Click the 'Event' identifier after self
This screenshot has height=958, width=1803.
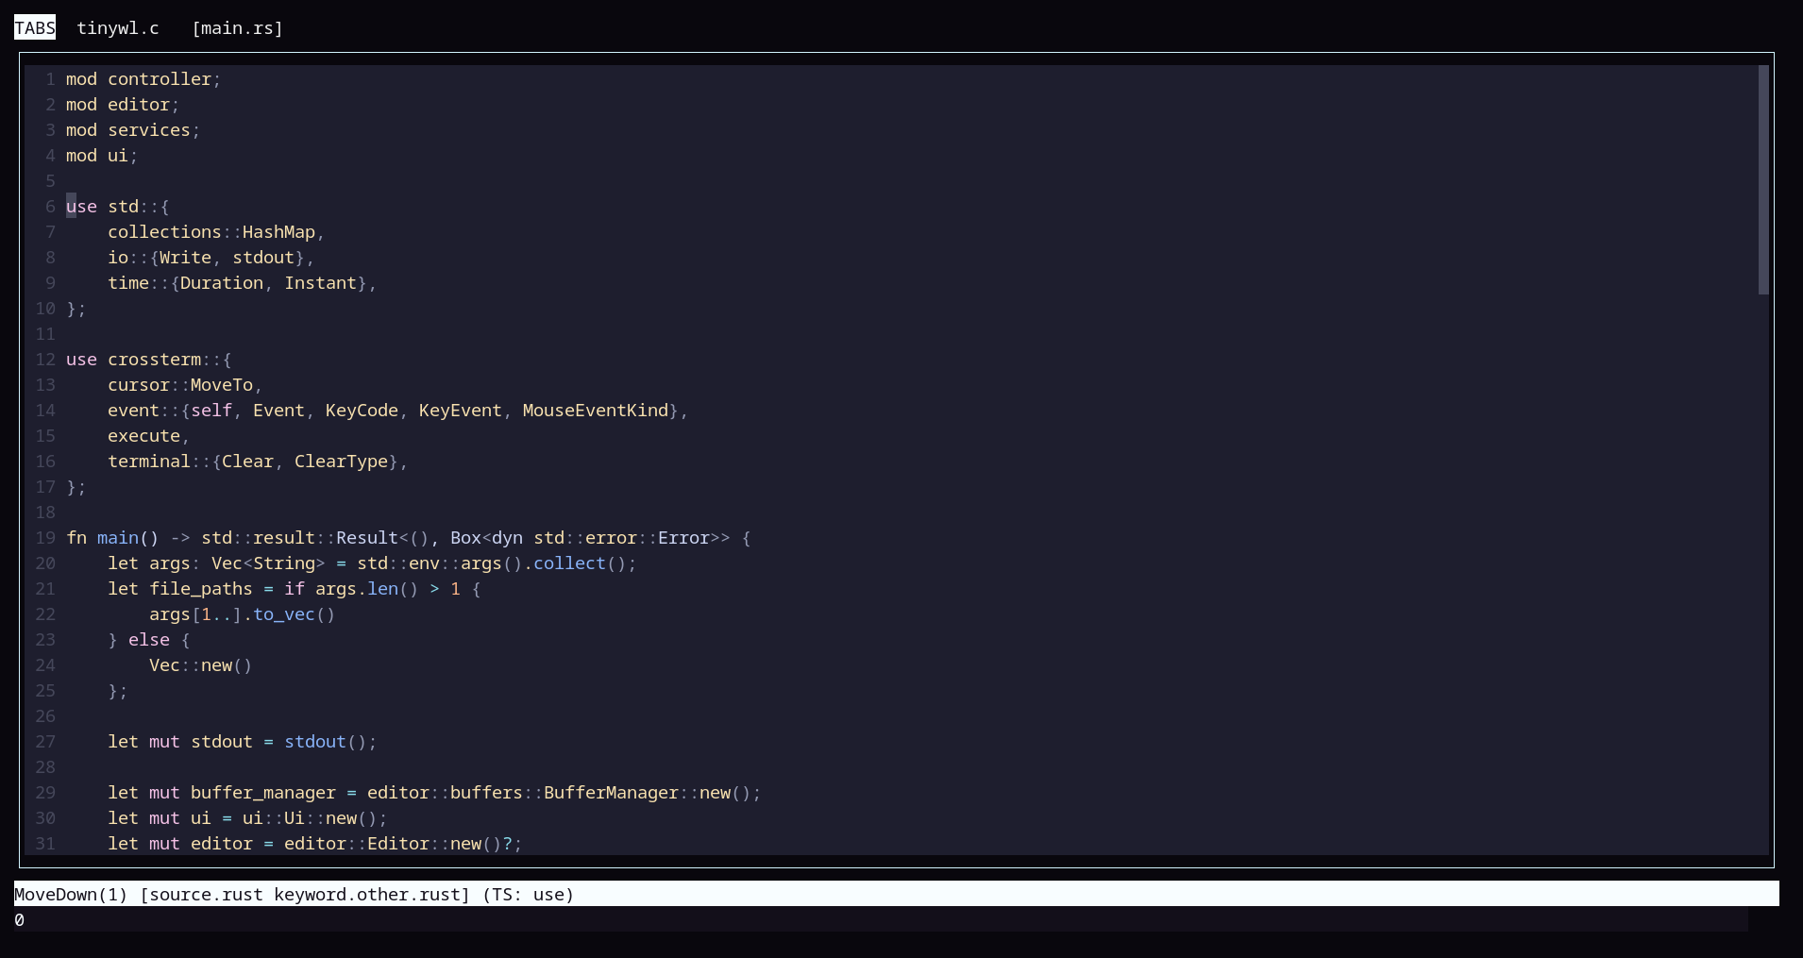point(278,411)
